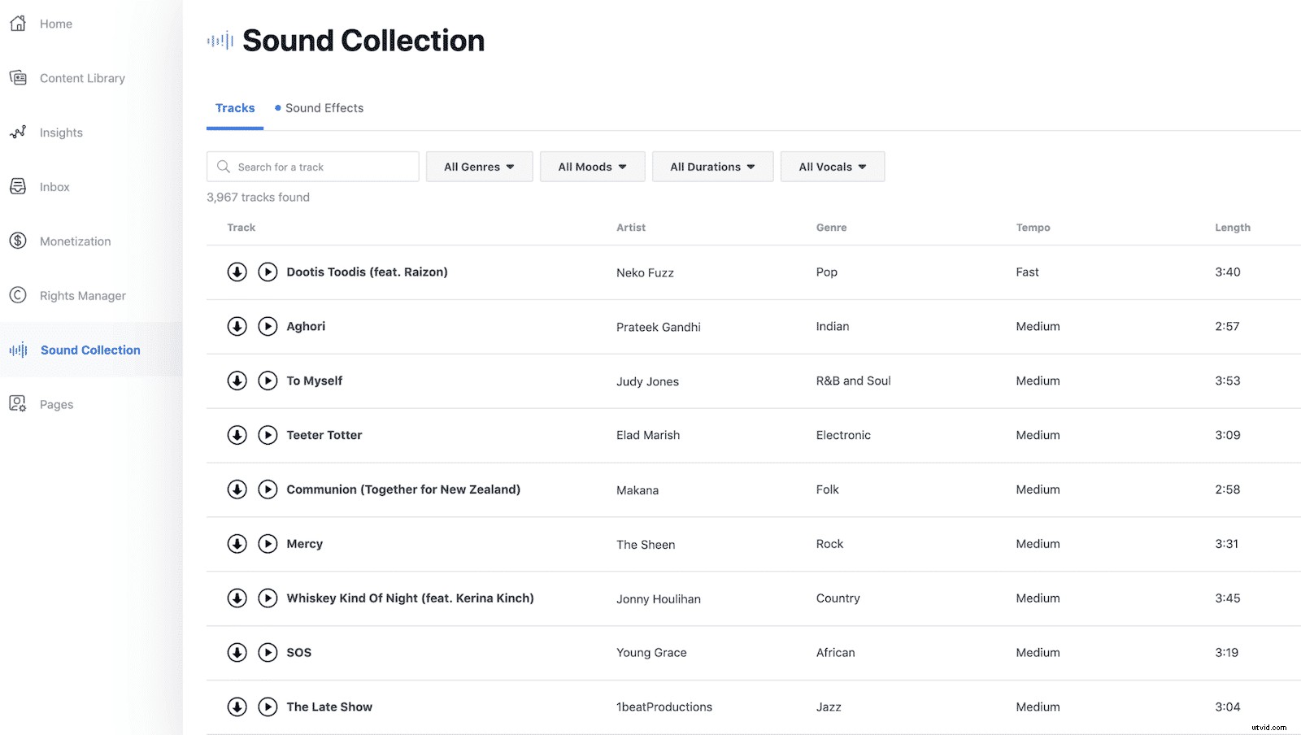1301x735 pixels.
Task: Expand the All Moods filter
Action: pos(592,167)
